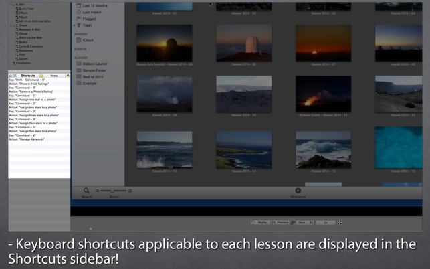Select the Kilauea Crater - Hawaii 2014 - 11 photo
The image size is (430, 269).
click(323, 94)
